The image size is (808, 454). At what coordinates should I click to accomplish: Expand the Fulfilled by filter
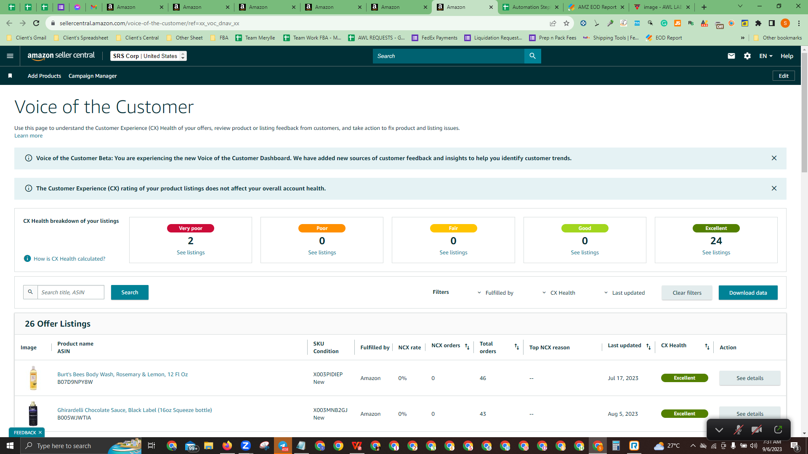(495, 293)
